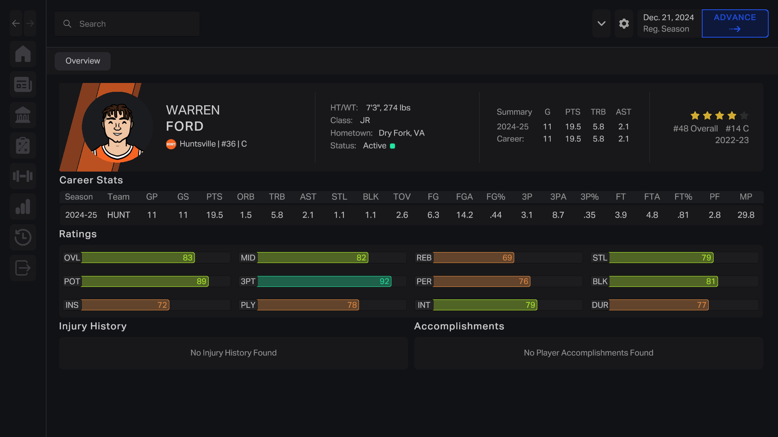778x437 pixels.
Task: Click the Huntsville team logo badge
Action: (x=171, y=144)
